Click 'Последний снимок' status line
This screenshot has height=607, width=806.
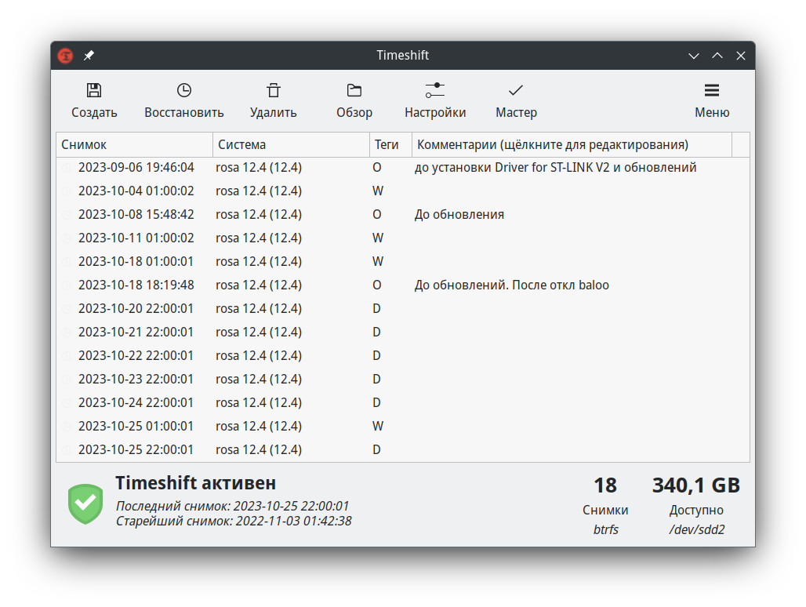click(232, 507)
